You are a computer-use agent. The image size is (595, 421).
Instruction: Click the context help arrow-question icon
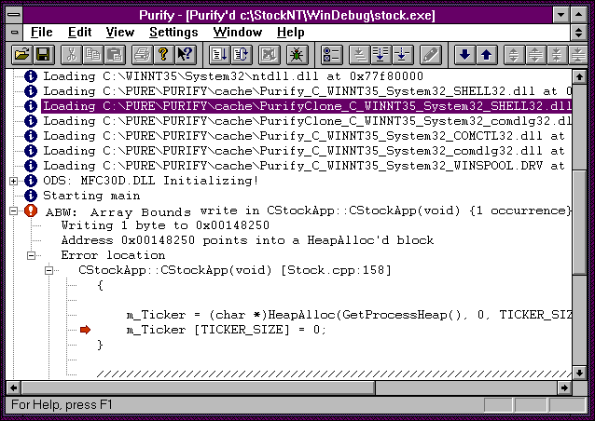(x=186, y=55)
